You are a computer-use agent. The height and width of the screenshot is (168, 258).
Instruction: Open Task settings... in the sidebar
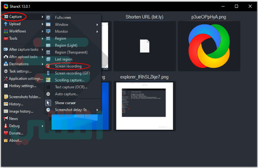20,71
